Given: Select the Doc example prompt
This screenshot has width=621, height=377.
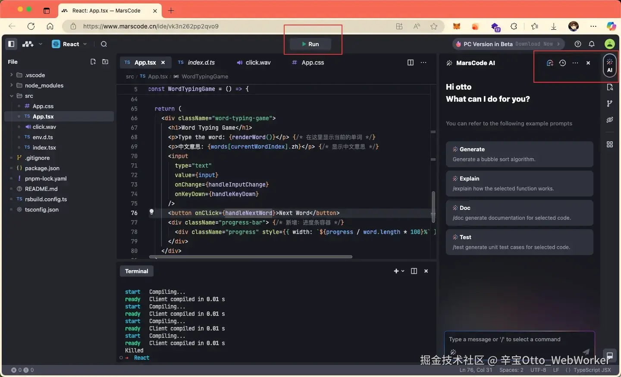Looking at the screenshot, I should 520,213.
